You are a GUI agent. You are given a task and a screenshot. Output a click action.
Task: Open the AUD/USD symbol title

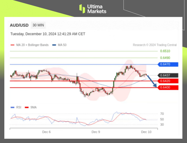tap(19, 25)
